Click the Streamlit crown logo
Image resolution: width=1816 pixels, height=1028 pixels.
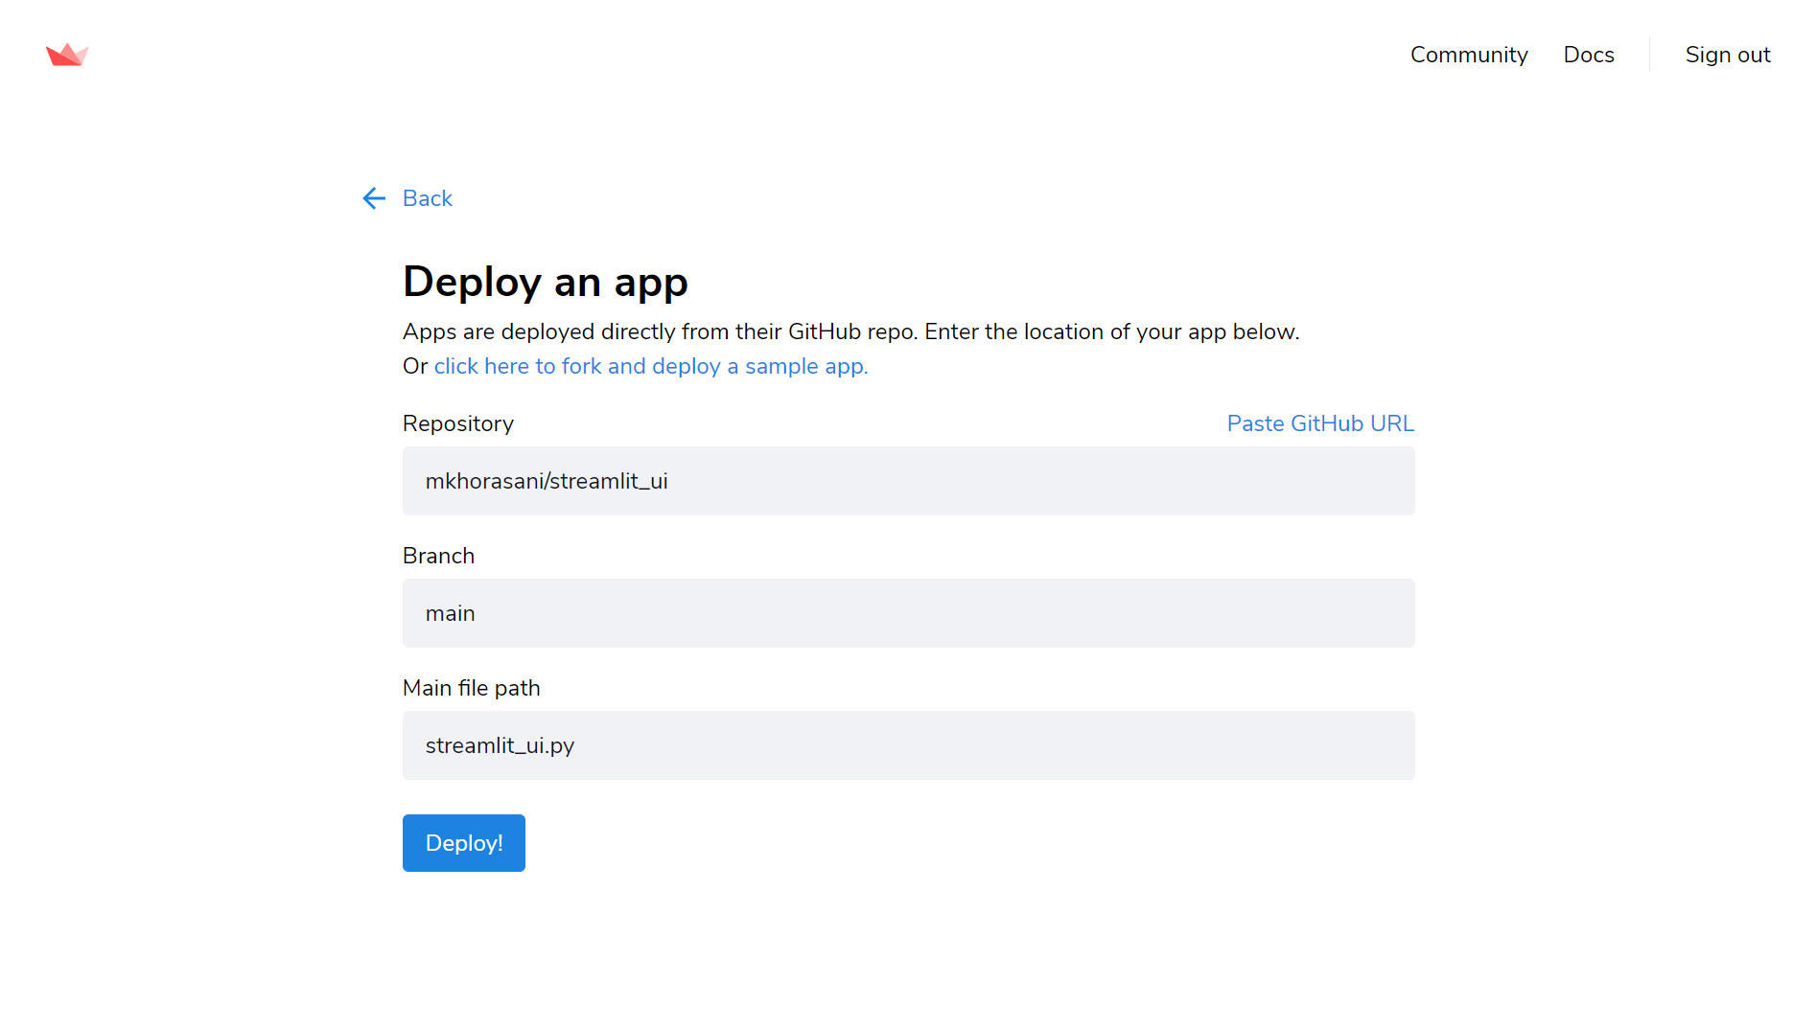tap(67, 55)
